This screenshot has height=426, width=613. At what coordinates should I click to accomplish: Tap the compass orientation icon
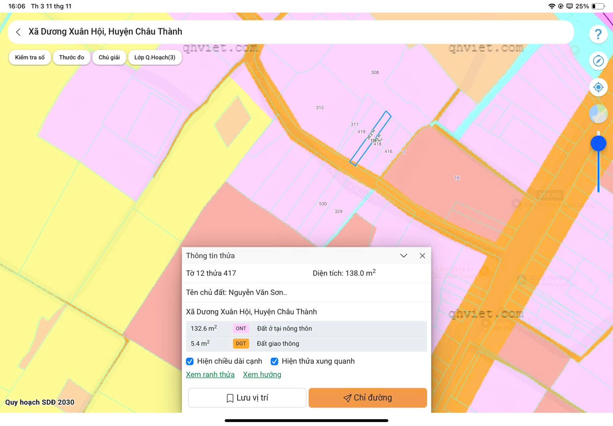598,61
